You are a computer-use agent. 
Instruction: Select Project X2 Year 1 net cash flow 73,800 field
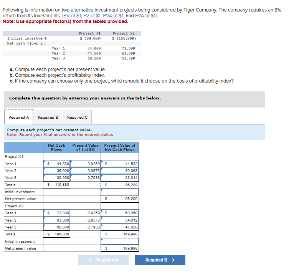(57, 213)
